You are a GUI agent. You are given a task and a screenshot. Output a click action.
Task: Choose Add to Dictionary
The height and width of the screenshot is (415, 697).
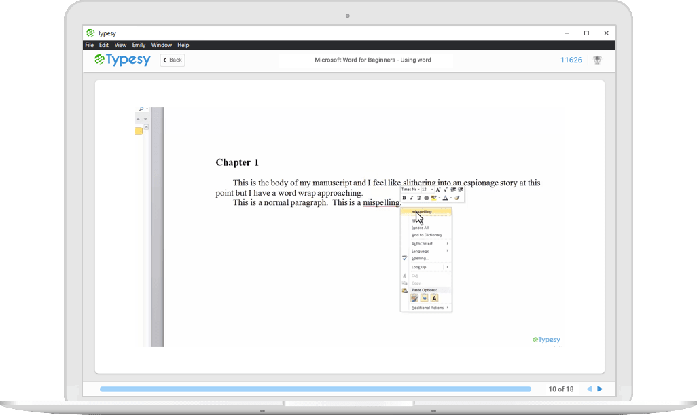427,235
